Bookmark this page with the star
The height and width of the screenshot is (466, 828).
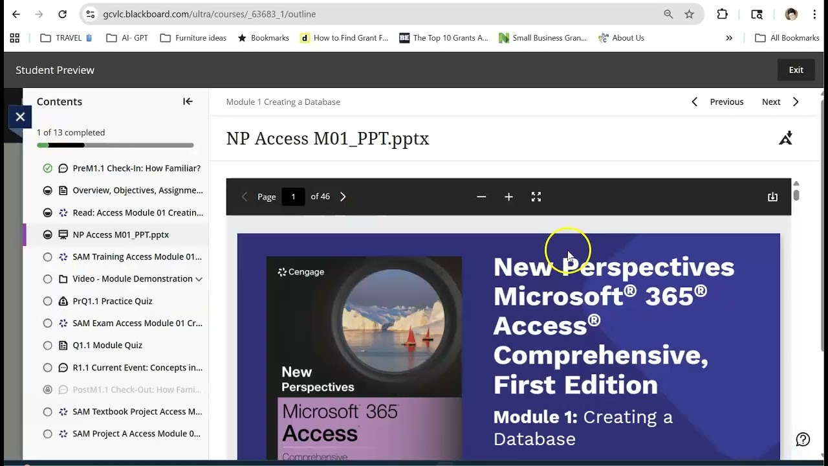pyautogui.click(x=690, y=14)
